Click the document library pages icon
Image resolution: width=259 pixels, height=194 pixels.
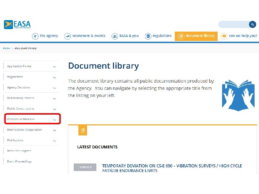click(181, 36)
